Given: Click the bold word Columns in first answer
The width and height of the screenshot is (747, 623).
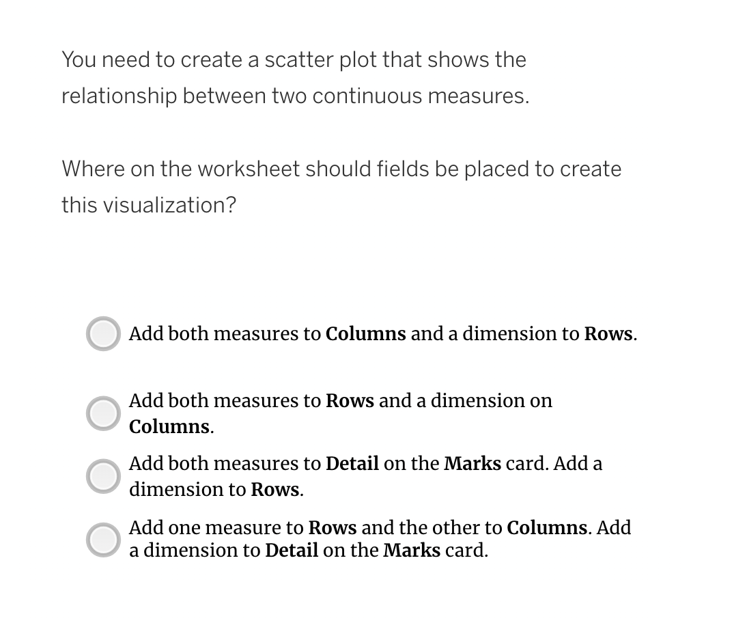Looking at the screenshot, I should click(365, 334).
